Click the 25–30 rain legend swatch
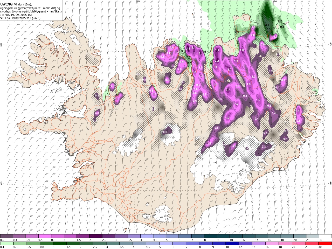This screenshot has width=332, height=249. tap(312, 243)
